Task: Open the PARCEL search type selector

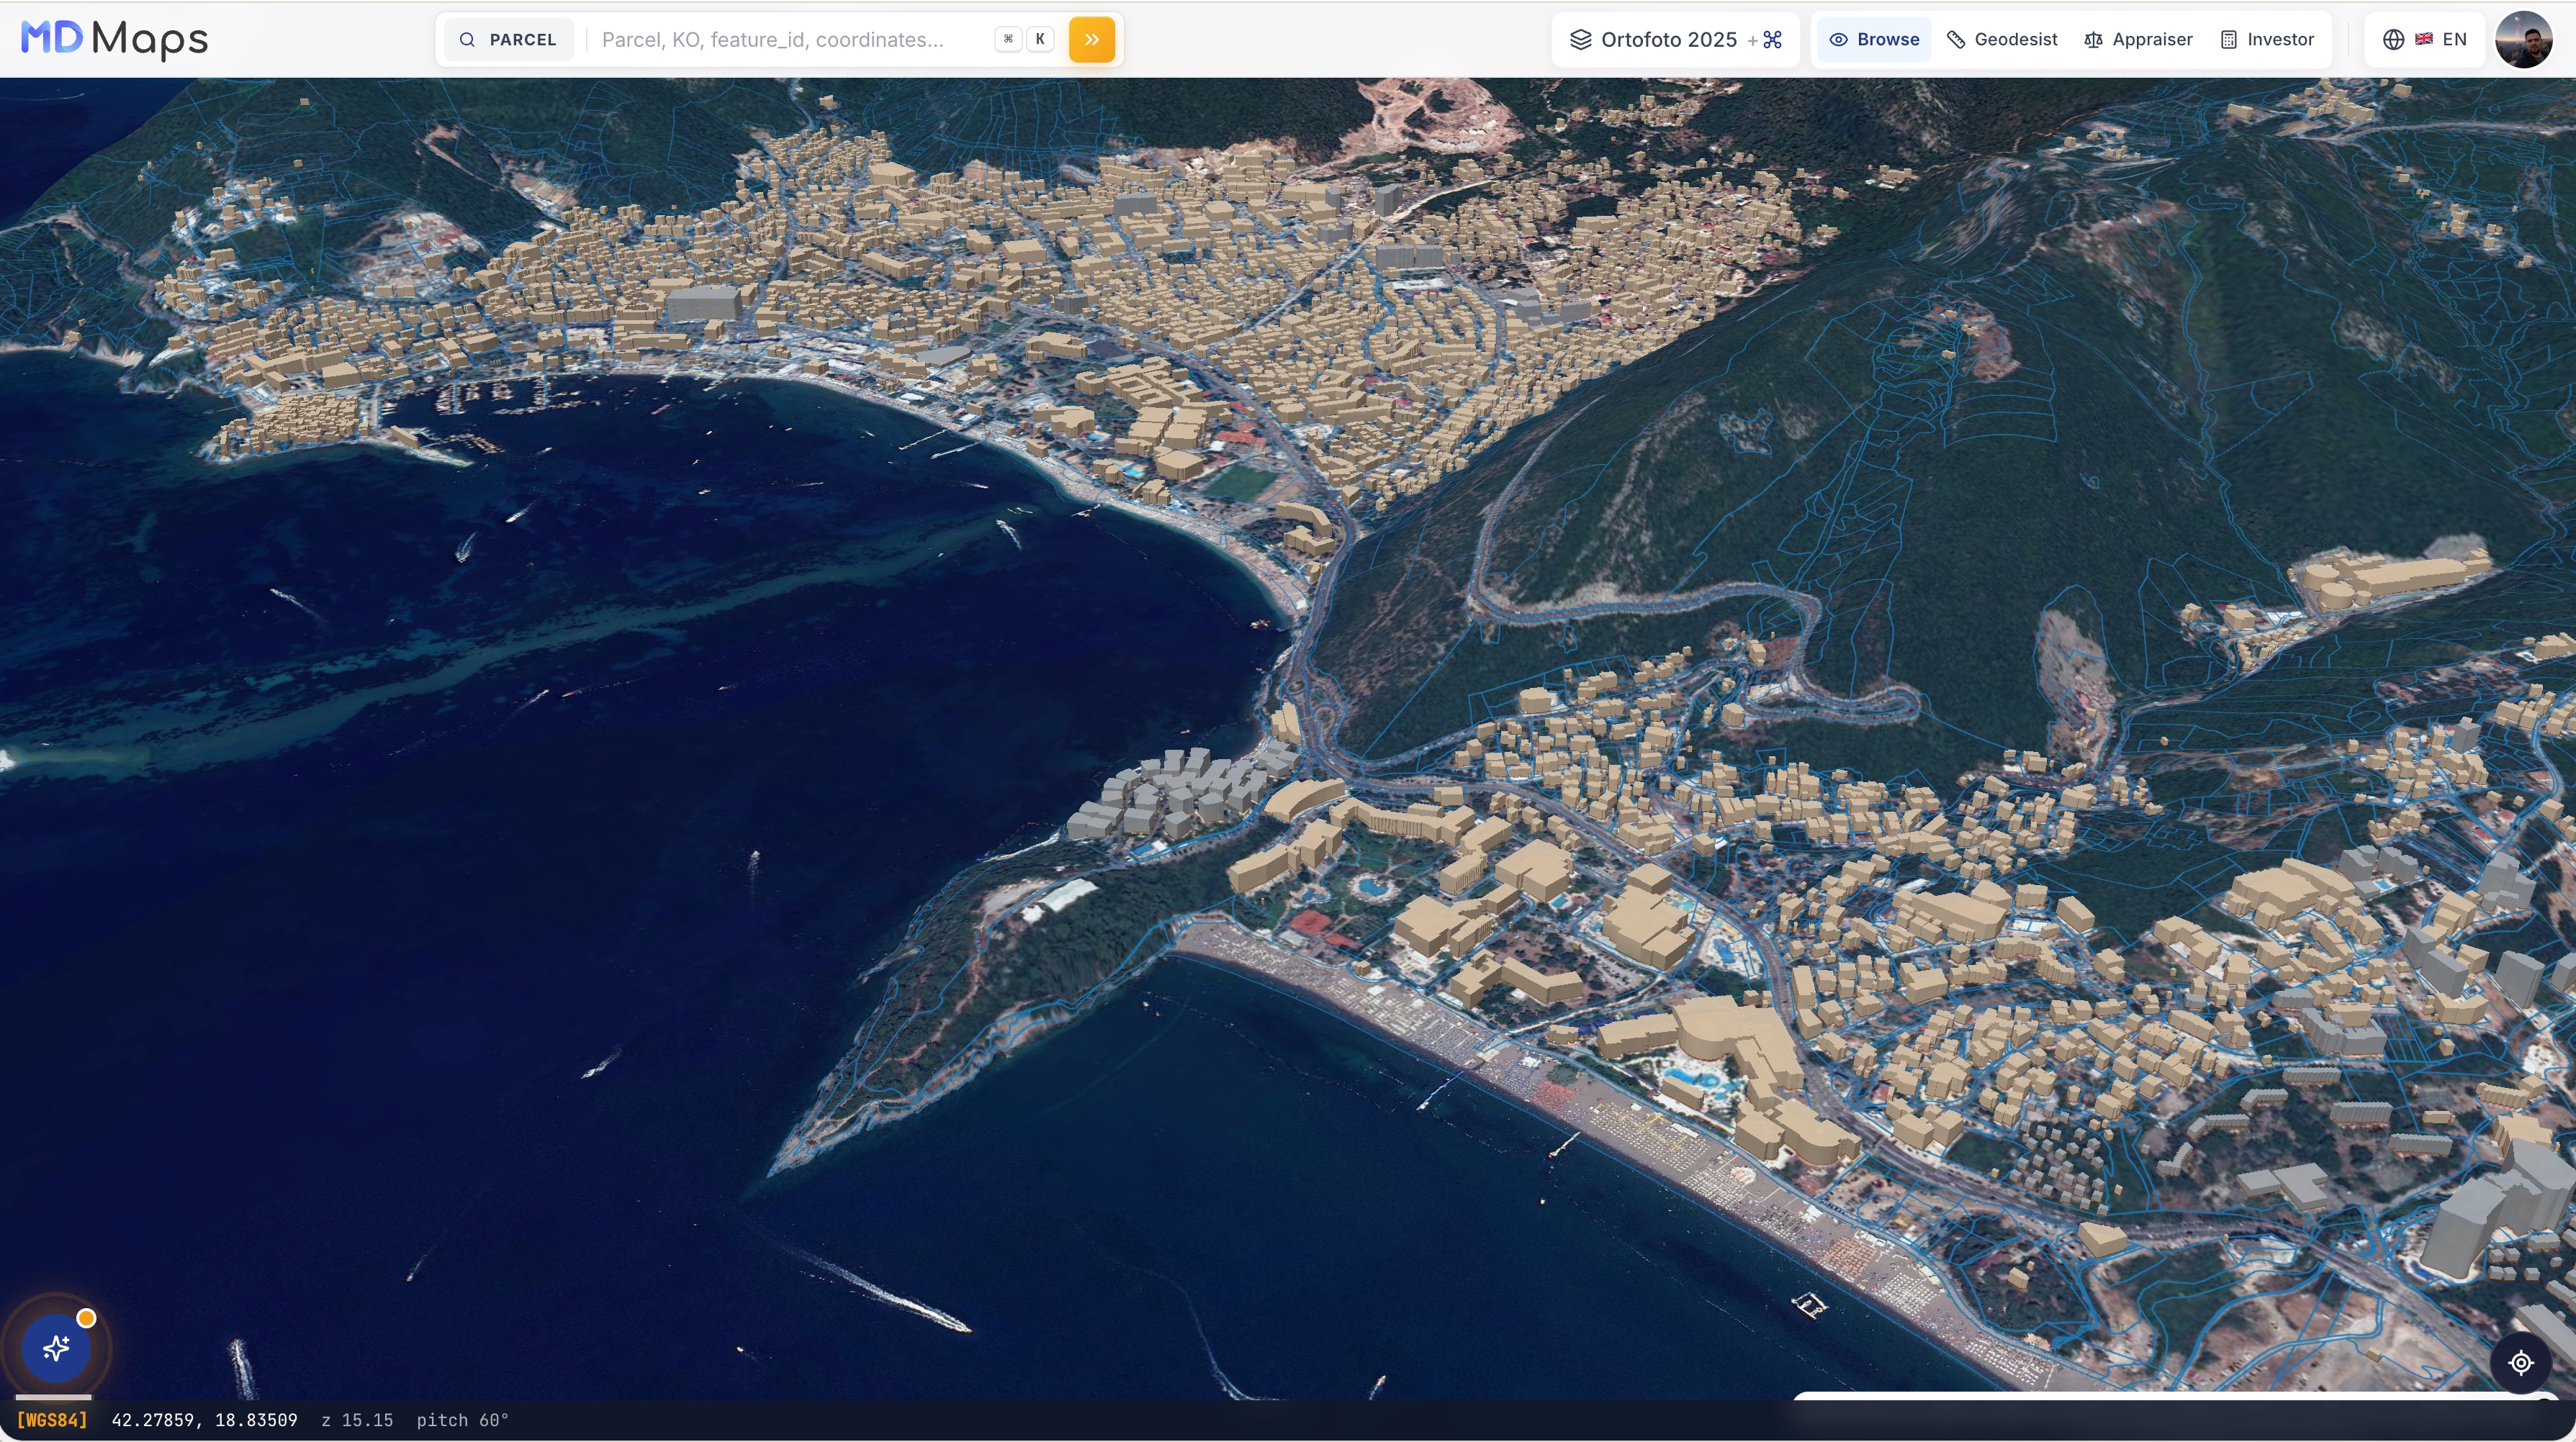Action: 508,40
